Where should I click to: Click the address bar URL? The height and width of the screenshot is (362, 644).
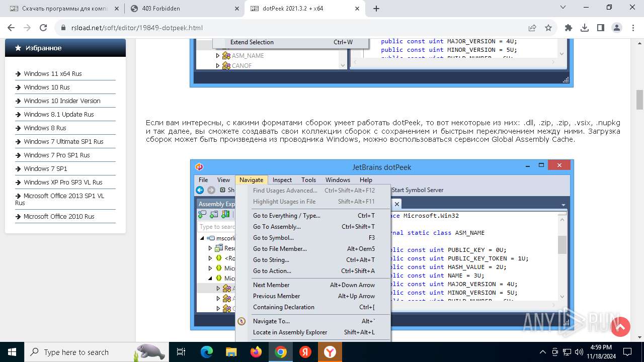(x=137, y=28)
